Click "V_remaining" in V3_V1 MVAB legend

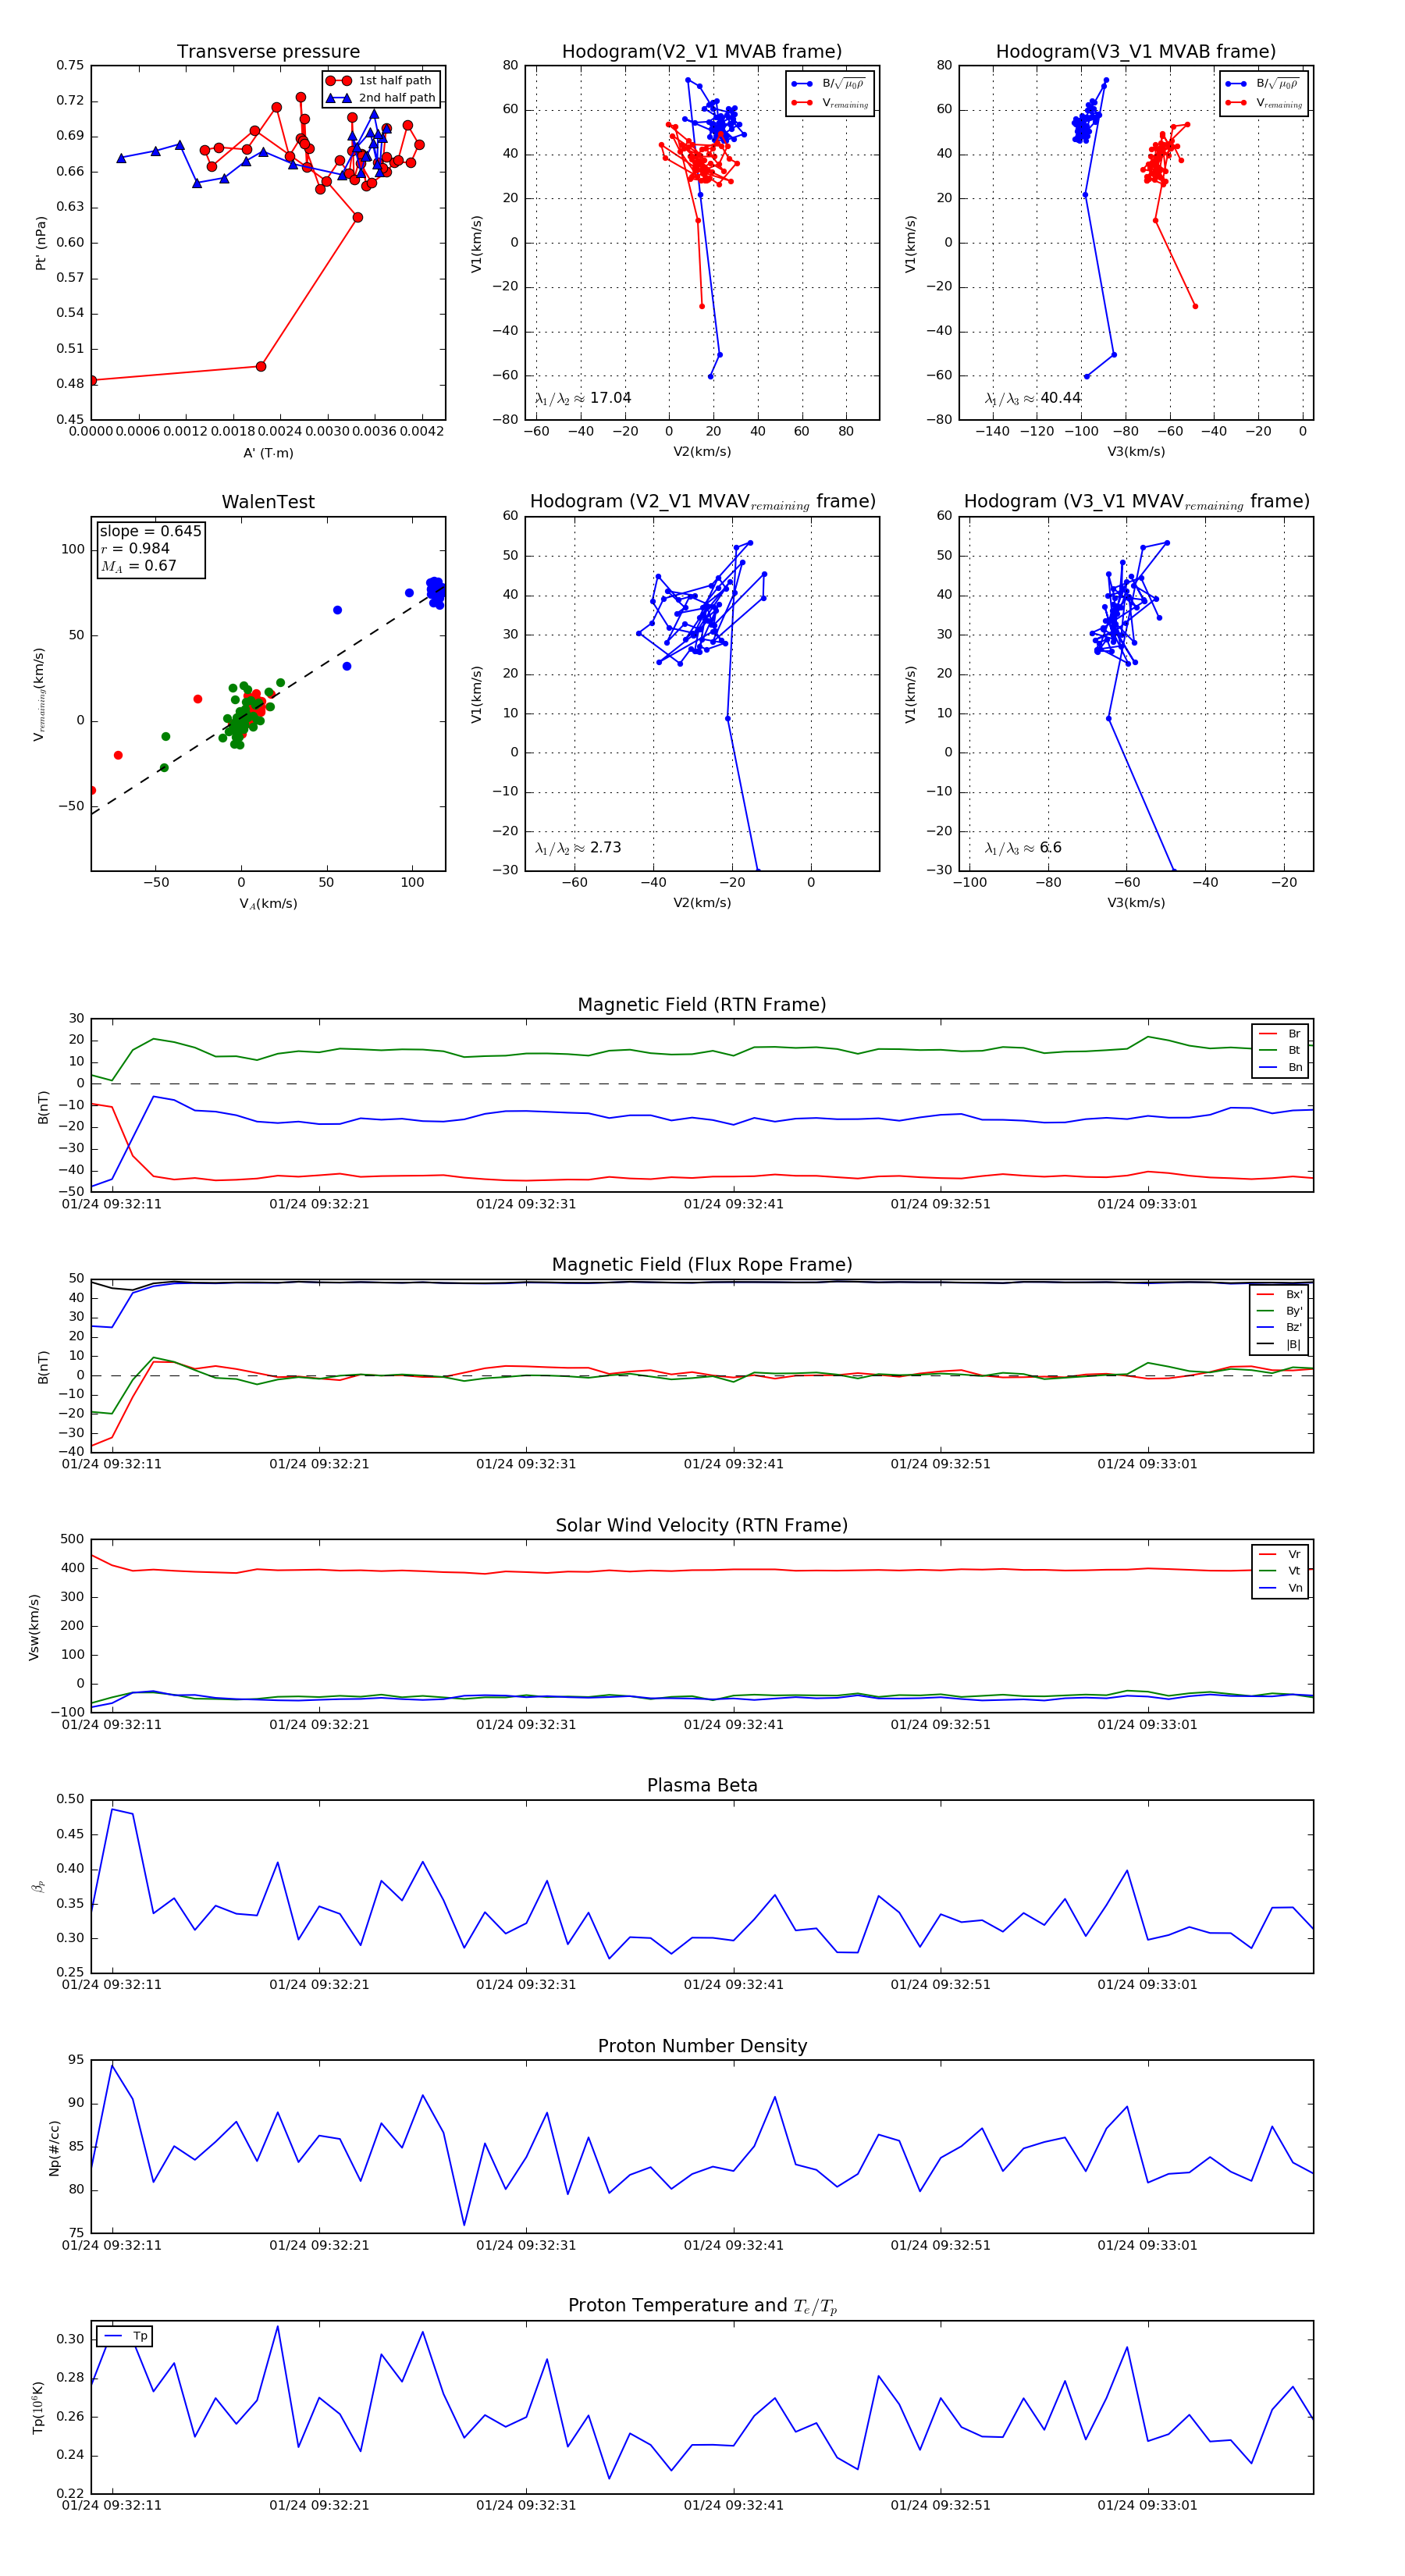click(x=1280, y=103)
